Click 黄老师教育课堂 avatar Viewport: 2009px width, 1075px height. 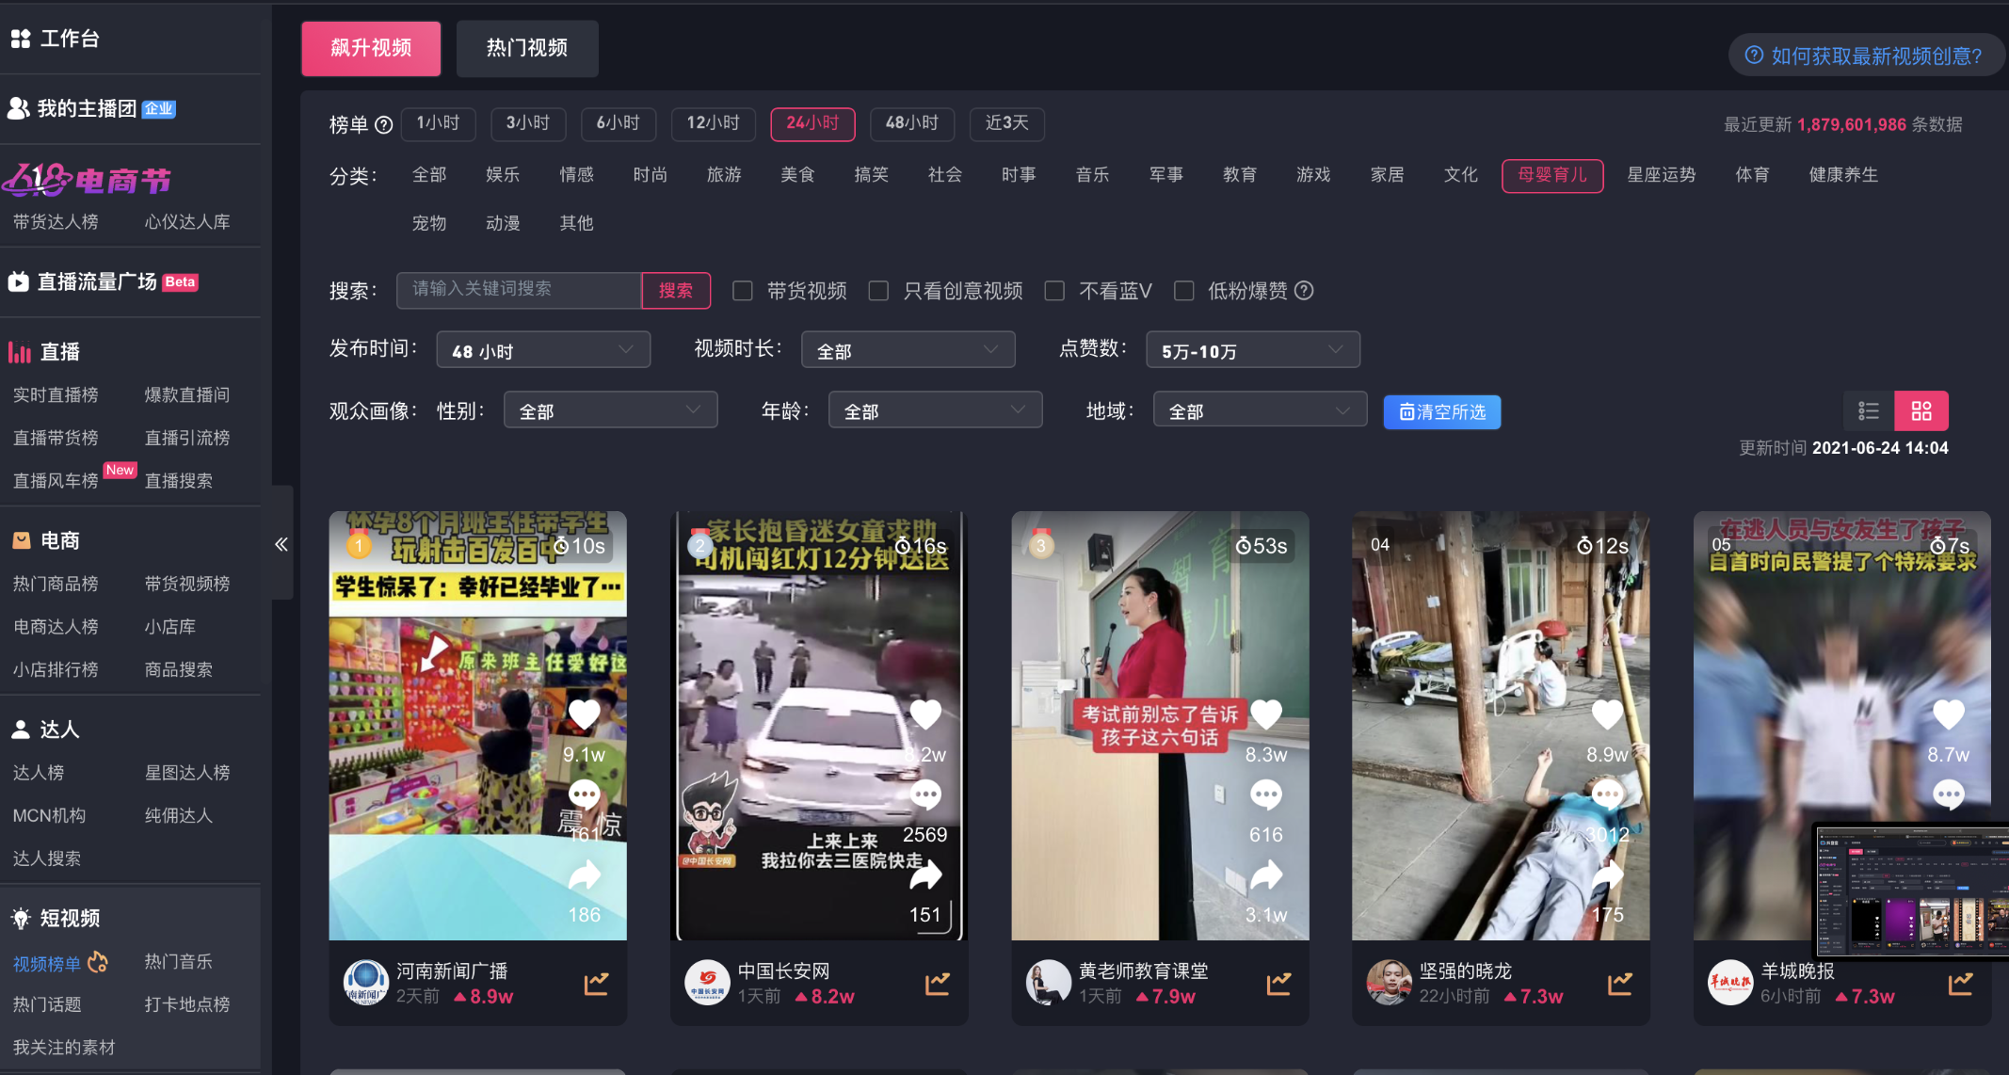[1048, 983]
